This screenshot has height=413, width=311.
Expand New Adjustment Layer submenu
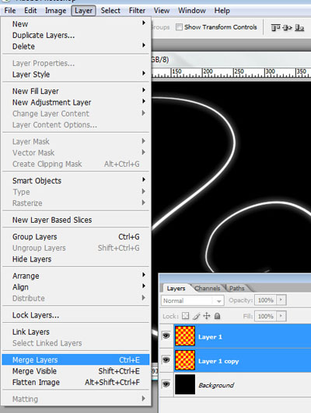(x=75, y=102)
